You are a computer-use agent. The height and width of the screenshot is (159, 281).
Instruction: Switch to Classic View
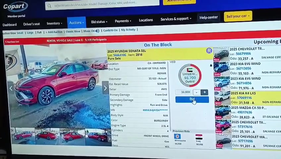point(73,31)
